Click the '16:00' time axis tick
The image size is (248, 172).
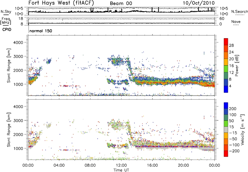click(152, 165)
